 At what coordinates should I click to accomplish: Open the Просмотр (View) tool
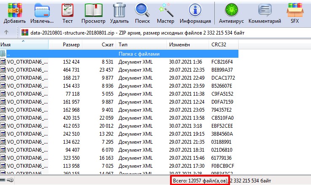93,12
